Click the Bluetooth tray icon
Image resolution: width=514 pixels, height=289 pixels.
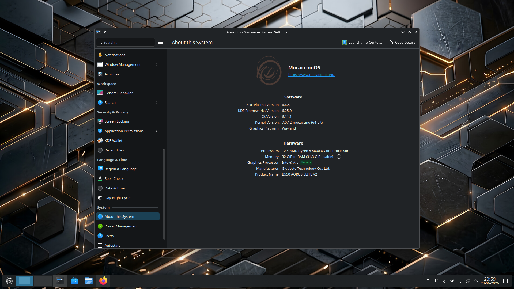coord(444,281)
